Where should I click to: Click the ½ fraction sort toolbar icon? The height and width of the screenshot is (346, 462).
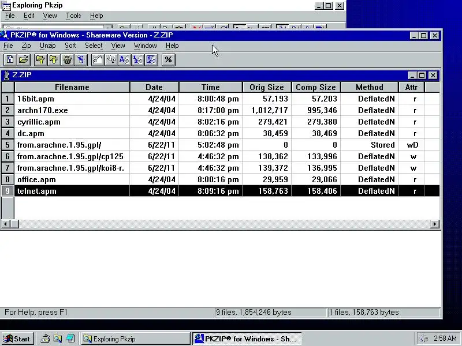[x=151, y=60]
